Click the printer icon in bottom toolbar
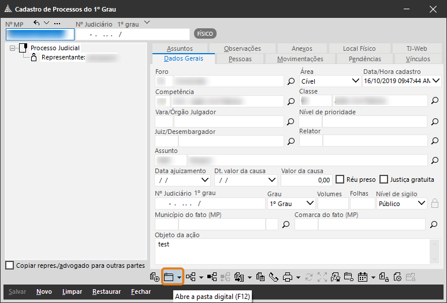The width and height of the screenshot is (447, 303). click(x=288, y=277)
